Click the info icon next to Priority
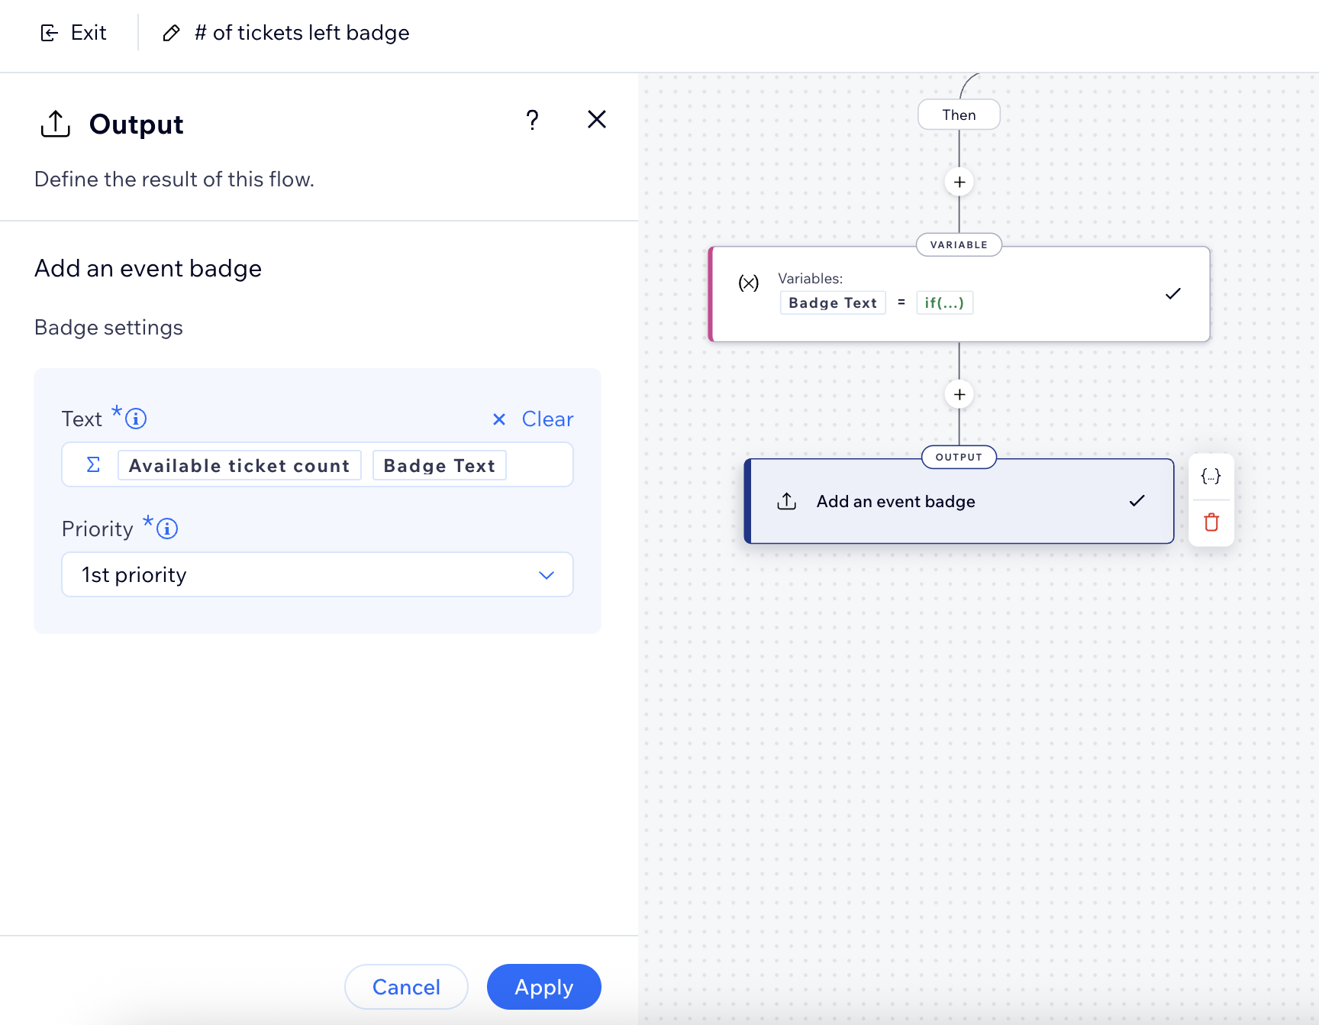1319x1025 pixels. [167, 529]
